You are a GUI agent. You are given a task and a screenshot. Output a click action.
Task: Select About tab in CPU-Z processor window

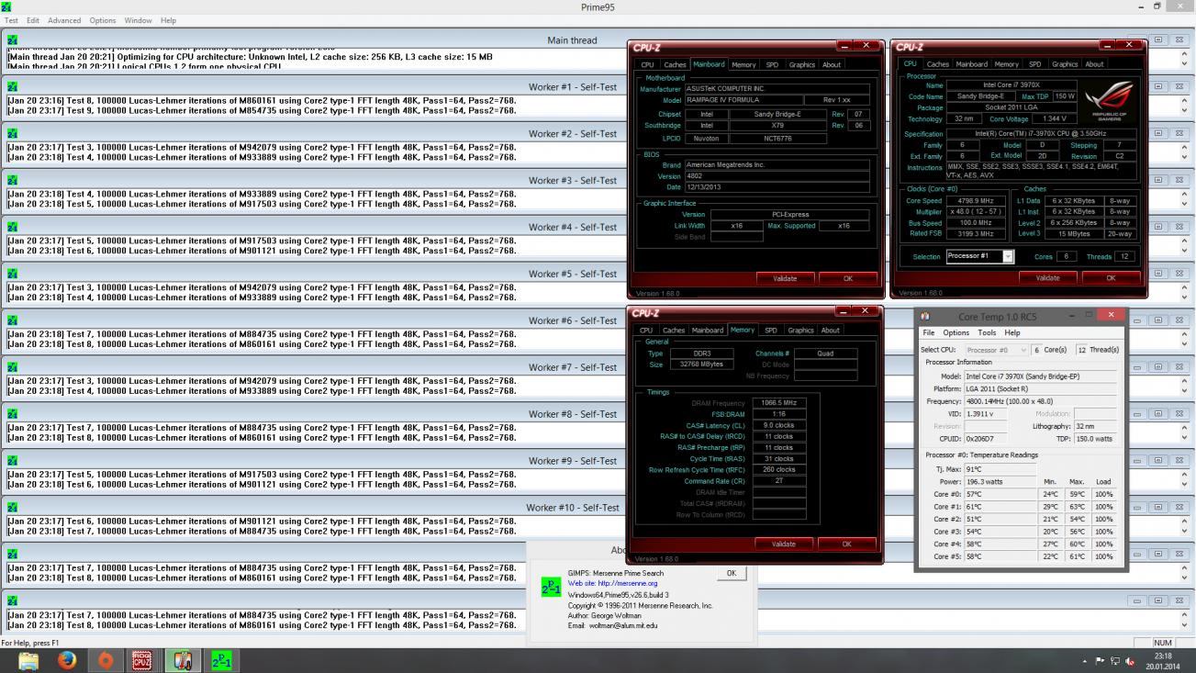pos(1094,64)
